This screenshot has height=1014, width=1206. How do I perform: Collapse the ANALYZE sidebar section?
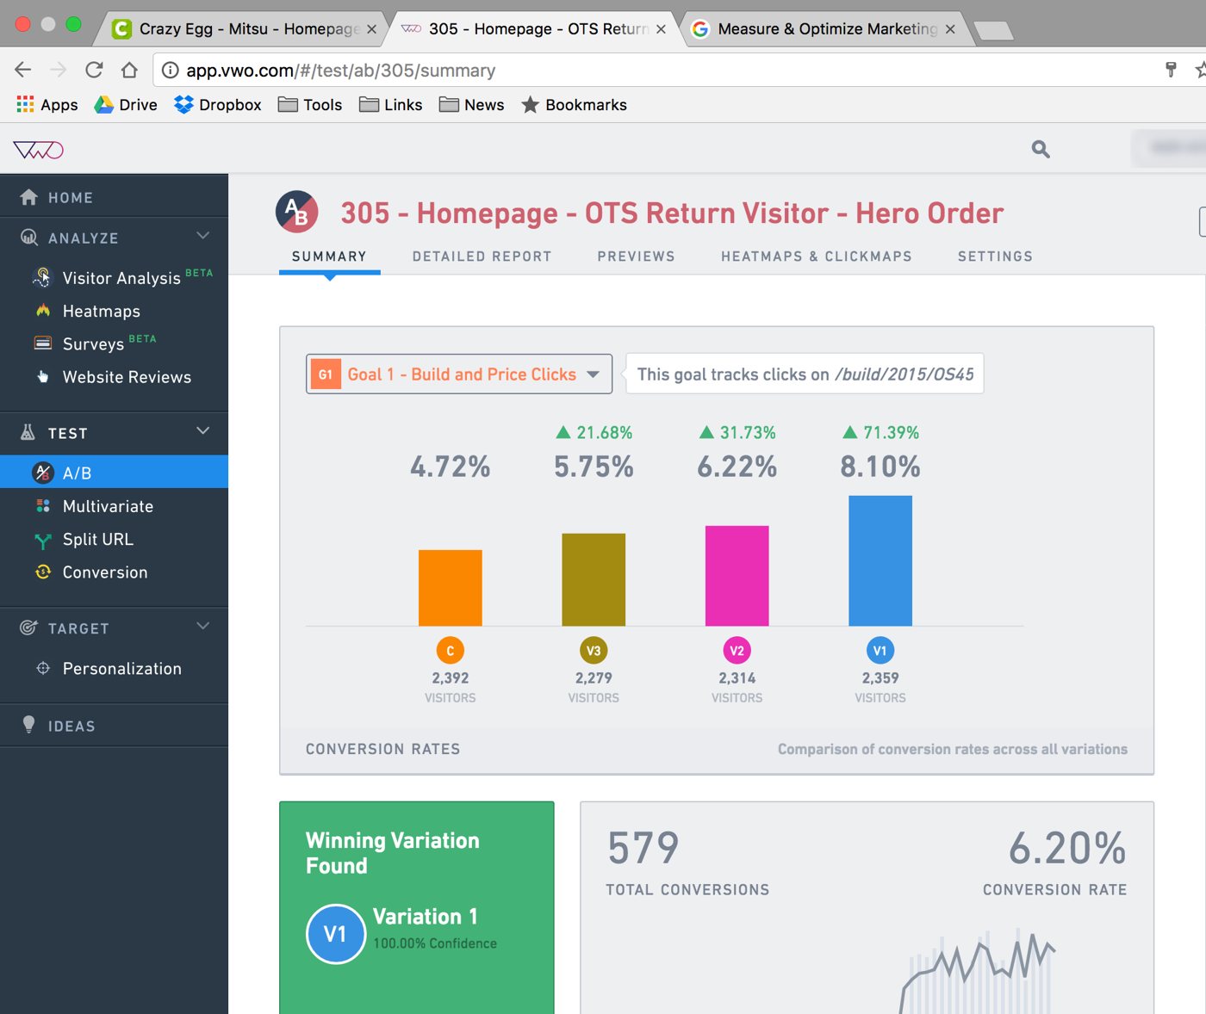pyautogui.click(x=203, y=236)
